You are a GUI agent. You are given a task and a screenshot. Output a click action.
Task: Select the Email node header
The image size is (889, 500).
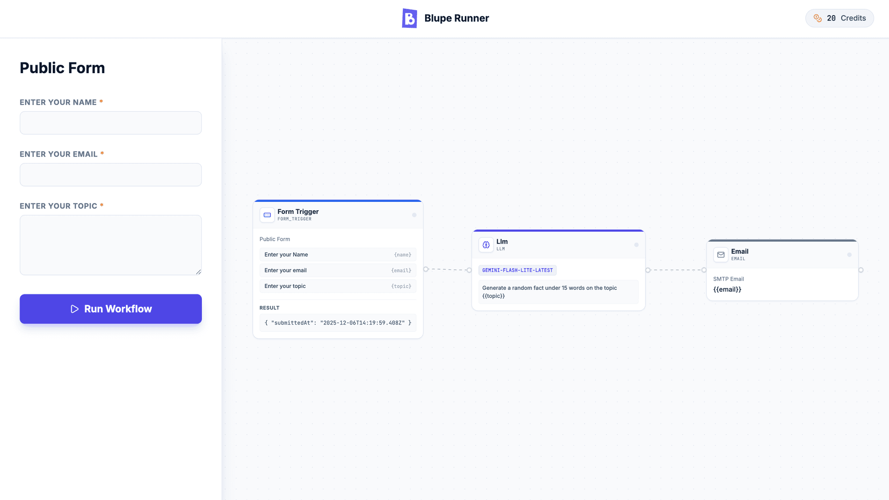(740, 251)
